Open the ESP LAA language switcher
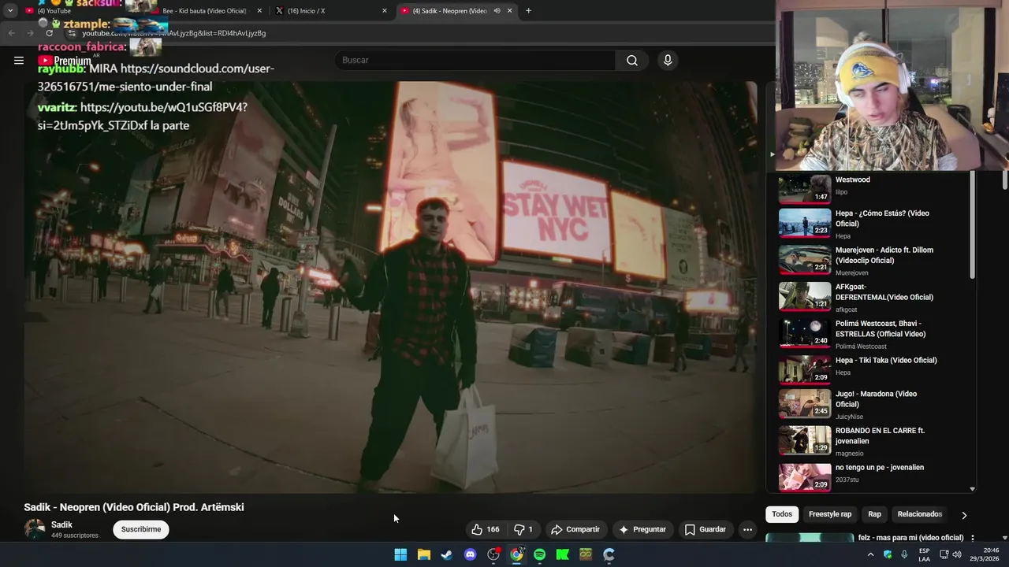The width and height of the screenshot is (1009, 567). coord(925,554)
